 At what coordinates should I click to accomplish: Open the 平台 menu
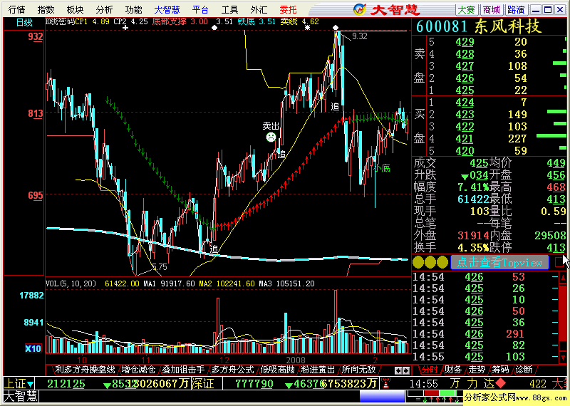(200, 9)
